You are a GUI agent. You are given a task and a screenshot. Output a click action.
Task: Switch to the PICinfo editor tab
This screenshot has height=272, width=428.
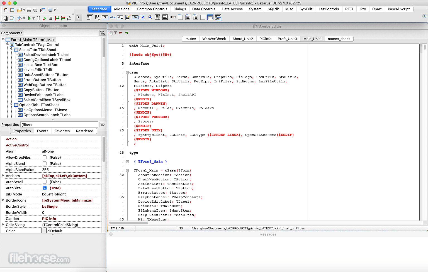[x=265, y=39]
